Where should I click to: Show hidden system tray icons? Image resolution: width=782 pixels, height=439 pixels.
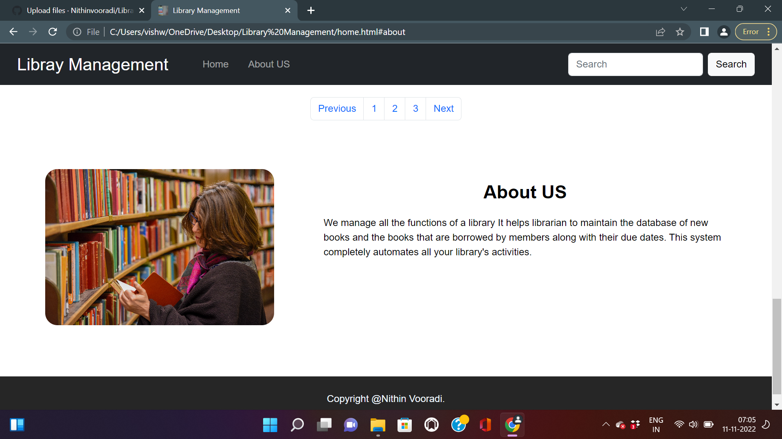tap(606, 424)
